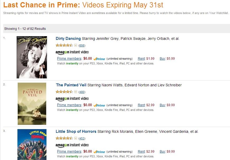230x160 pixels.
Task: Click The Painted Veil star rating icon
Action: [x=64, y=92]
